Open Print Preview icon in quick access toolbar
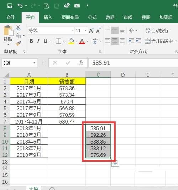 [47, 6]
